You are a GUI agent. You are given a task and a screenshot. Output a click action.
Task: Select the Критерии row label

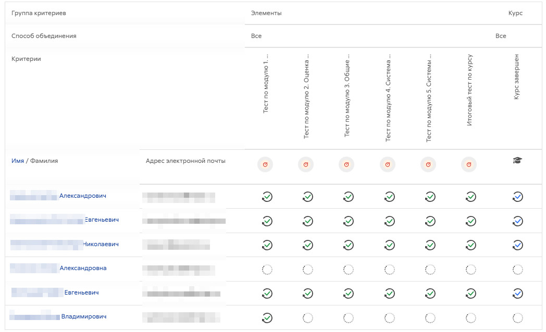[x=26, y=59]
